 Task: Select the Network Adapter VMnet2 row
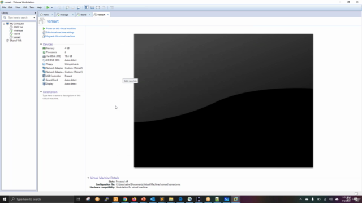(x=62, y=68)
